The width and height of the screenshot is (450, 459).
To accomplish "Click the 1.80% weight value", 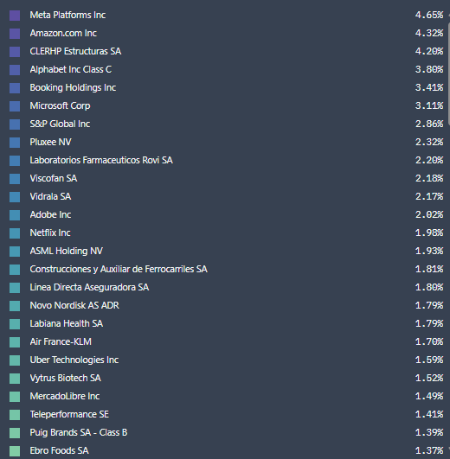I will (429, 287).
